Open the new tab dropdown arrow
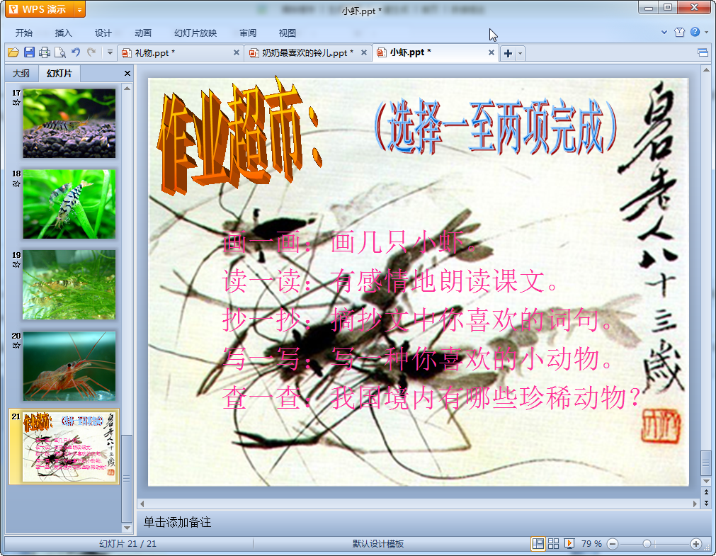 (520, 53)
